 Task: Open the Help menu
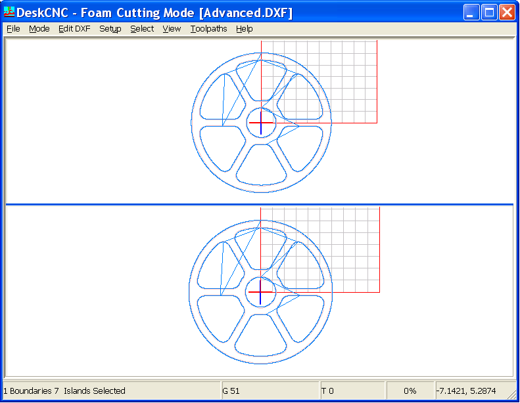[245, 29]
